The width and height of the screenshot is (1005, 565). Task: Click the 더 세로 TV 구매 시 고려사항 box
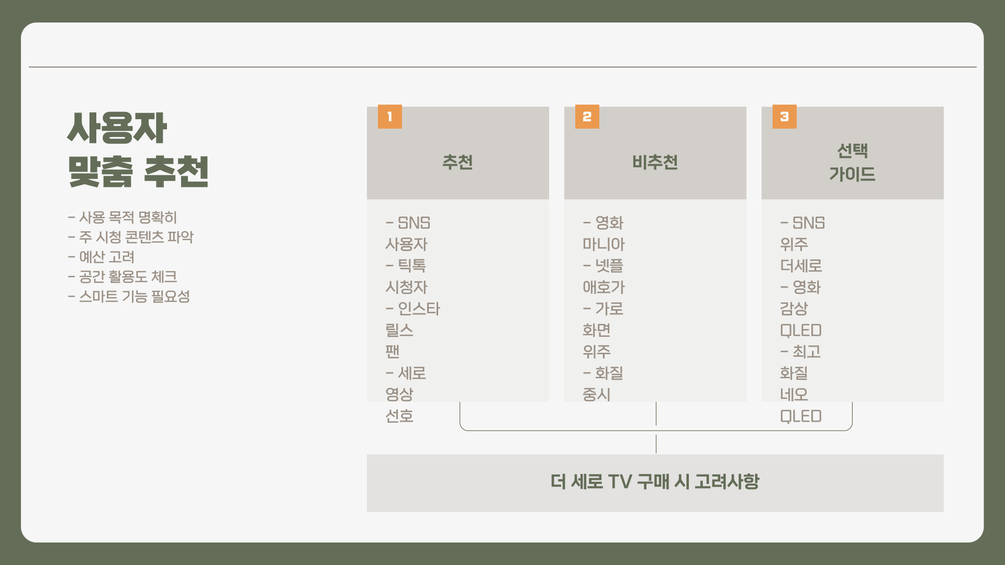[x=655, y=482]
